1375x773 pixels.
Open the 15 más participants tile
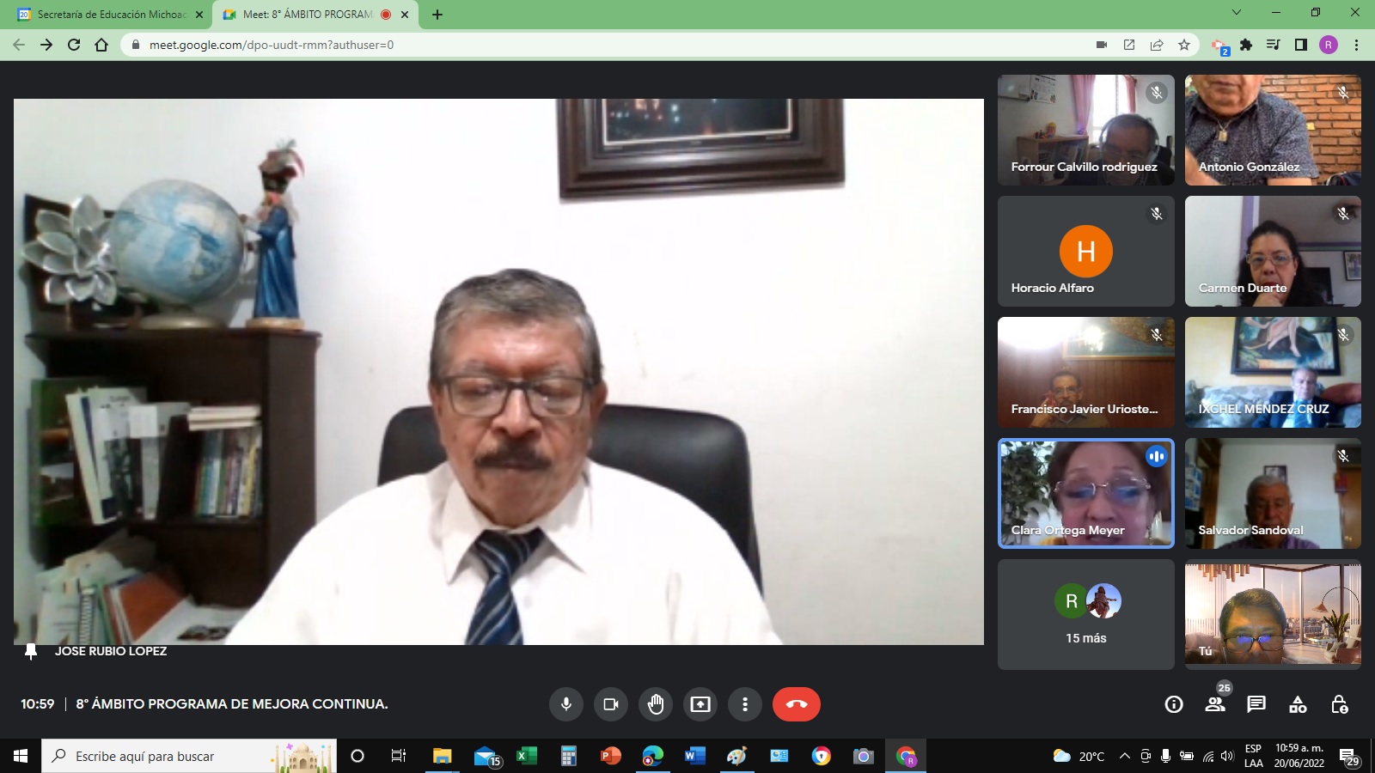tap(1086, 614)
